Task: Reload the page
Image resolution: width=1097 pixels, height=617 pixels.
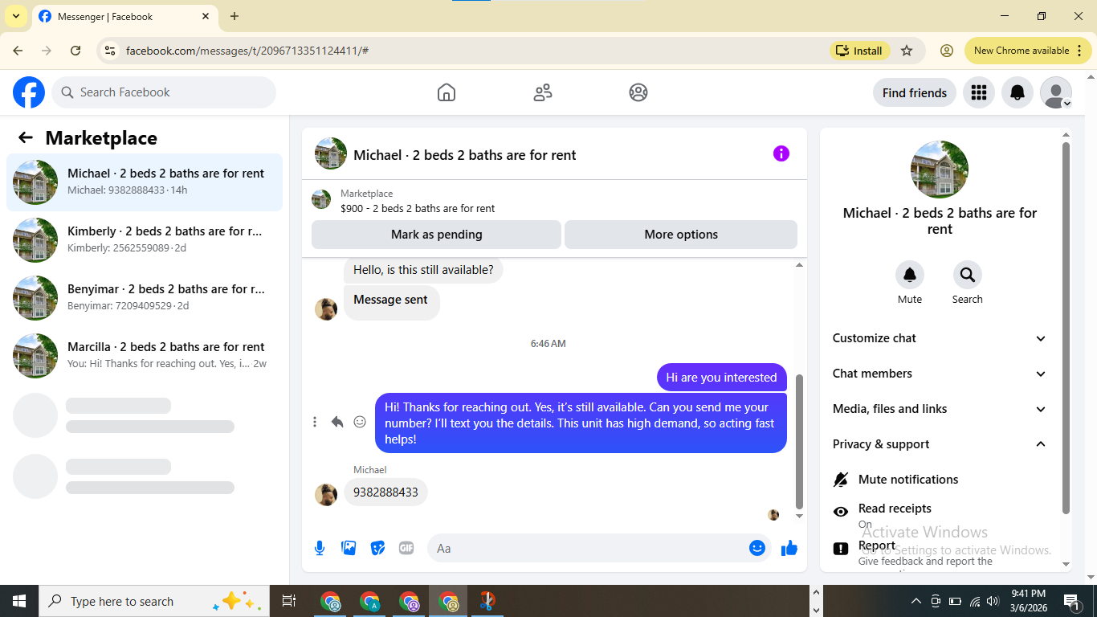Action: [x=75, y=51]
